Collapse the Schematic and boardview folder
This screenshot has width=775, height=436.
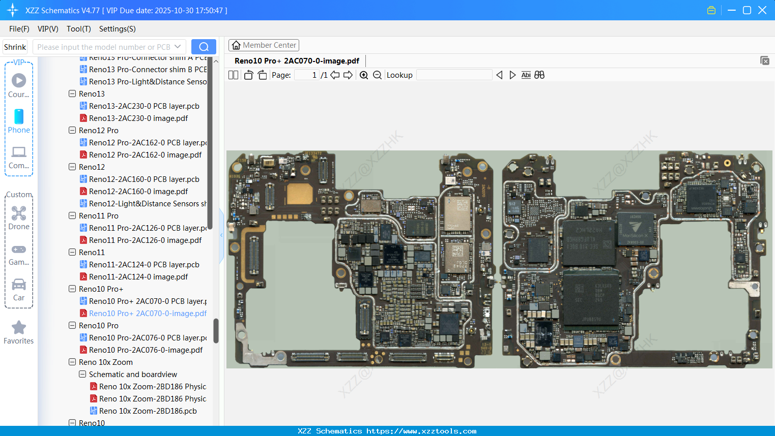coord(82,374)
